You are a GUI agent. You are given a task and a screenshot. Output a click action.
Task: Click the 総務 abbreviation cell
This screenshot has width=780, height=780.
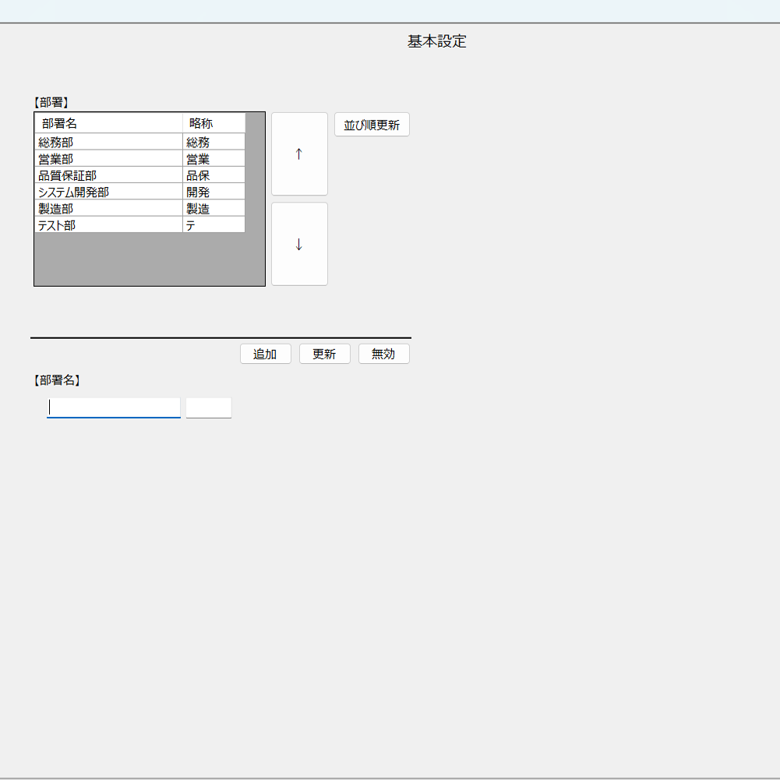(x=214, y=142)
